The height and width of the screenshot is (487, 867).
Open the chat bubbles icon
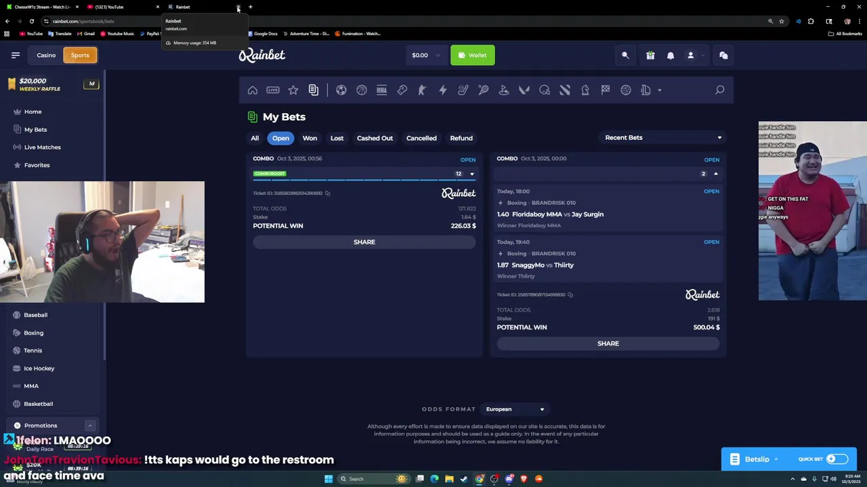[x=723, y=55]
